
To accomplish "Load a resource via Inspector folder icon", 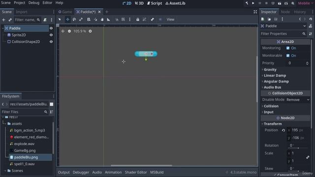I will [x=269, y=19].
